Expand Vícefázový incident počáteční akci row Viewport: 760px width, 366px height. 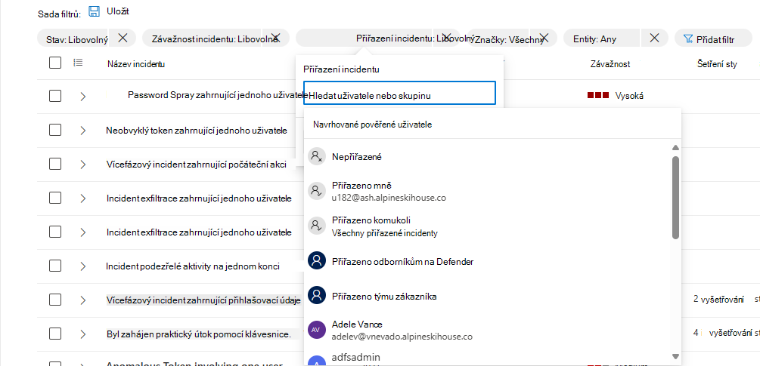83,165
